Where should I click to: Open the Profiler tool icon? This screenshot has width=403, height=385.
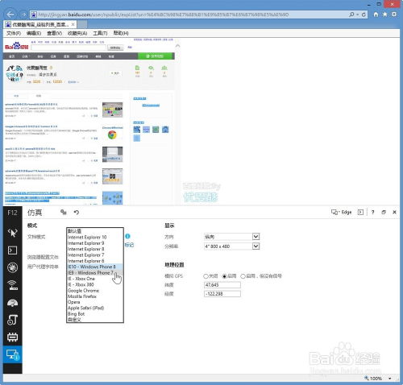click(x=13, y=320)
